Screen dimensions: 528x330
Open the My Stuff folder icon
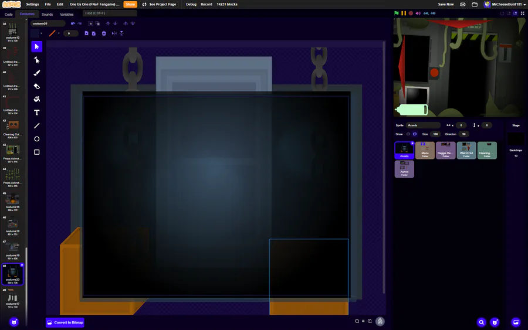tap(475, 4)
